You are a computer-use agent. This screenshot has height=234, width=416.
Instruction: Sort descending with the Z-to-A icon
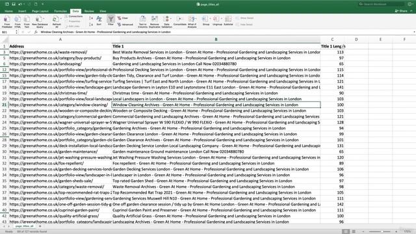pos(91,25)
